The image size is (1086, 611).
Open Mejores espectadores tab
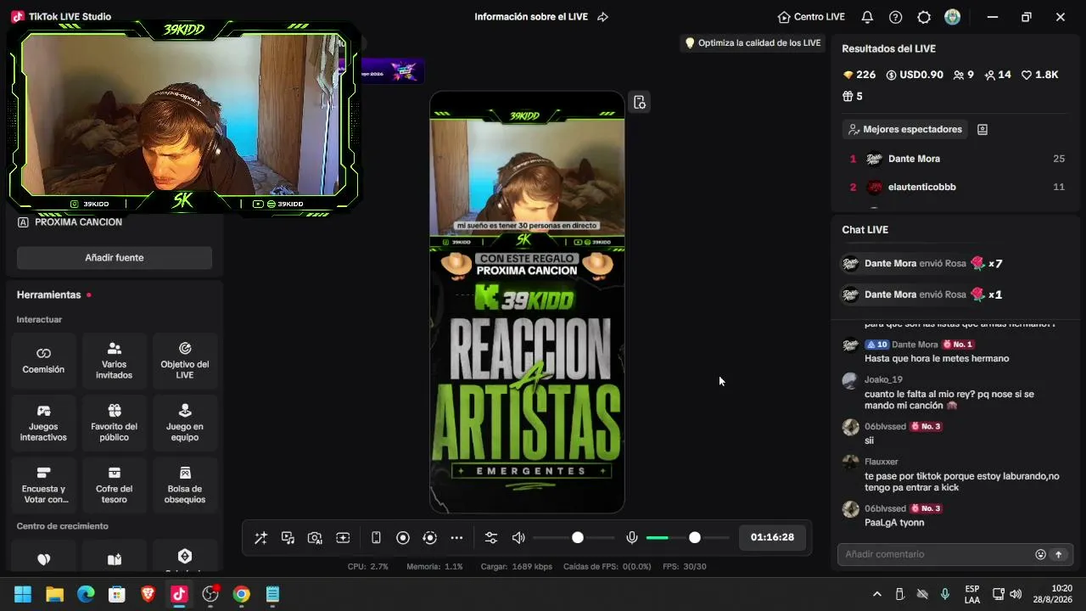pyautogui.click(x=904, y=129)
